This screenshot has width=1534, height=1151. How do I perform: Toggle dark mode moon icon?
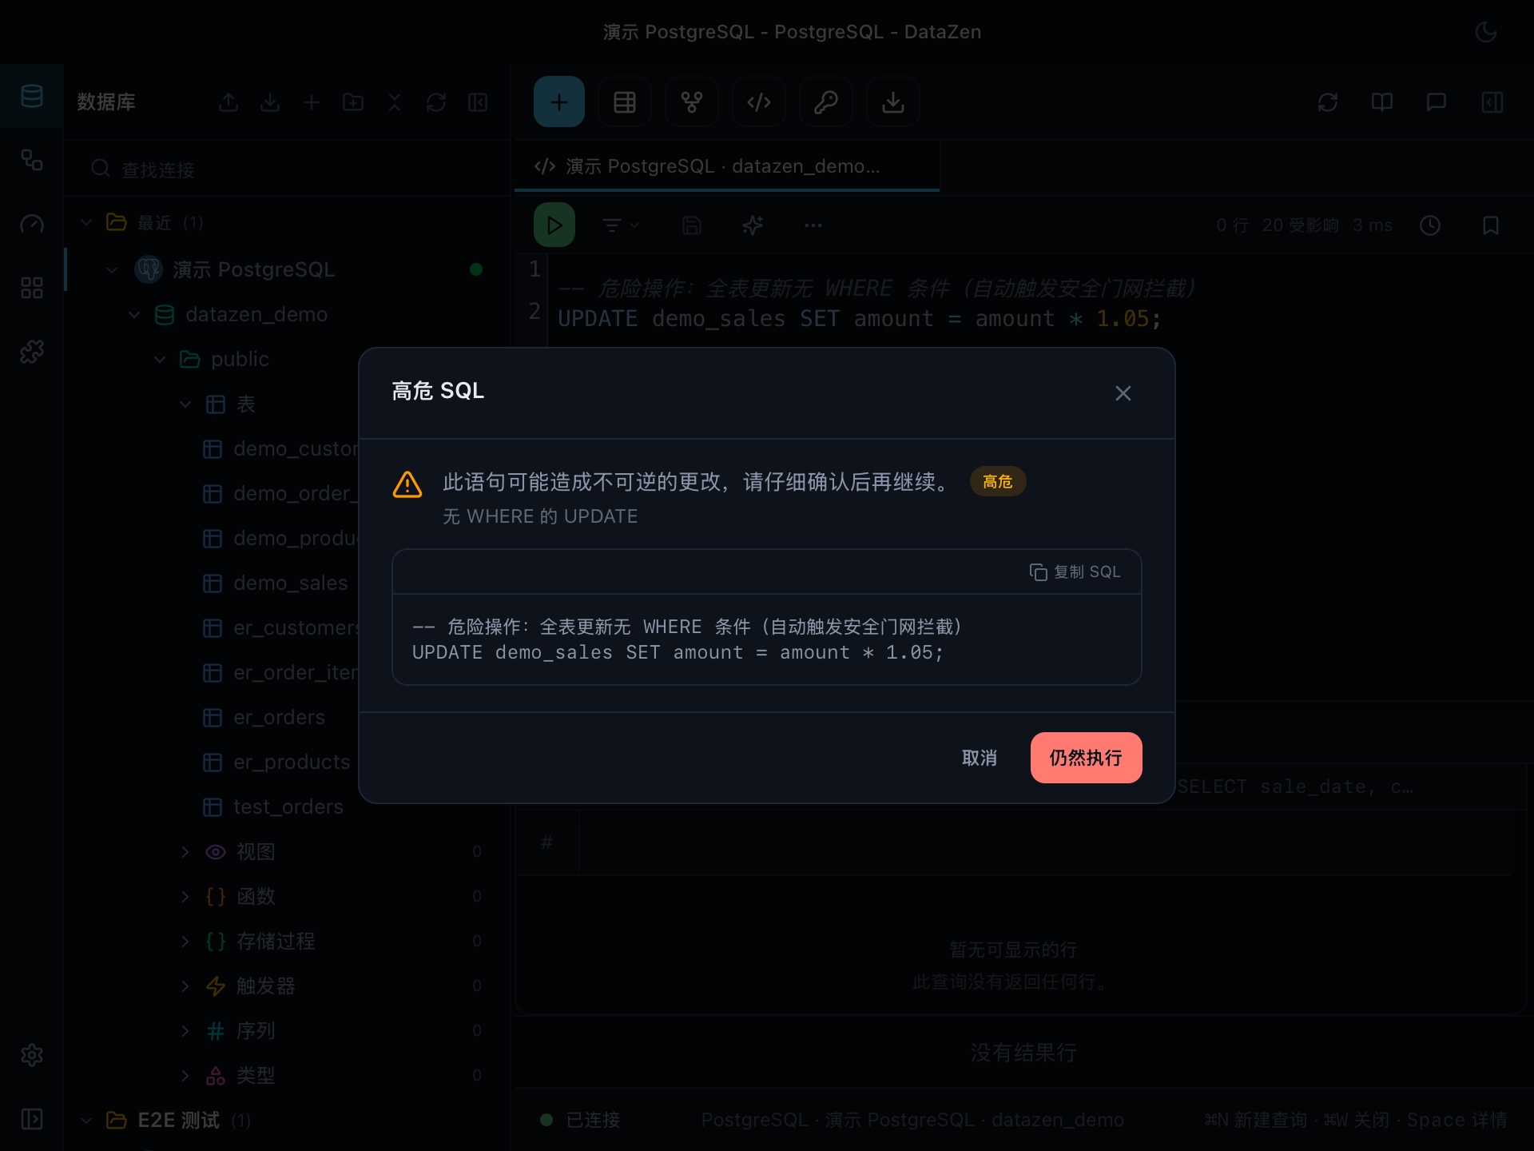pos(1486,32)
